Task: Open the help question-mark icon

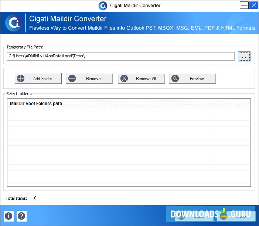Action: tap(21, 216)
